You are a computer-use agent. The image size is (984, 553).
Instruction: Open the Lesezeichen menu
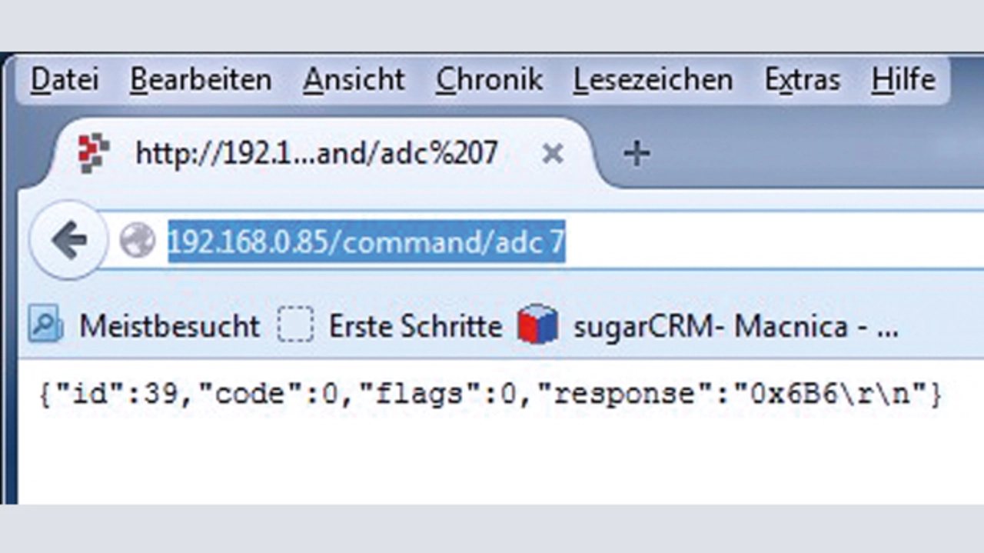[x=653, y=80]
